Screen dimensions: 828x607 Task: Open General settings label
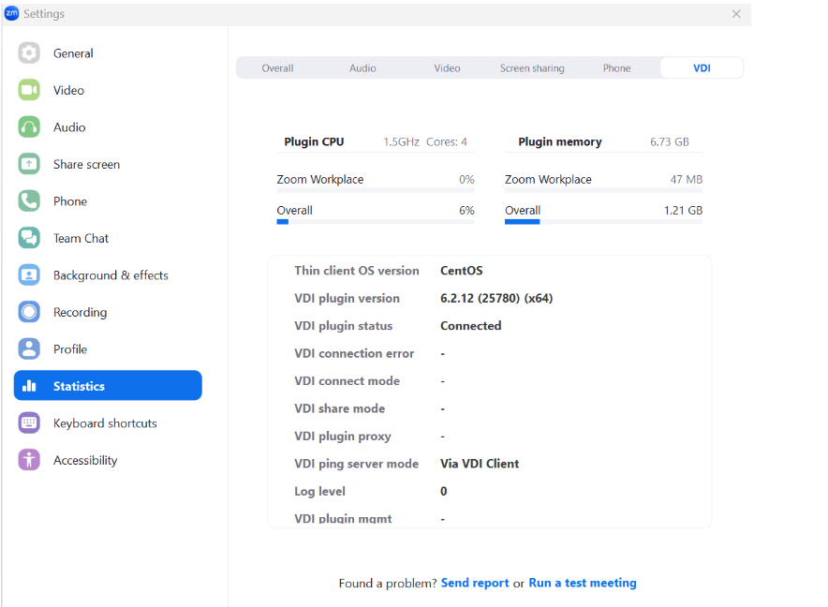coord(73,53)
